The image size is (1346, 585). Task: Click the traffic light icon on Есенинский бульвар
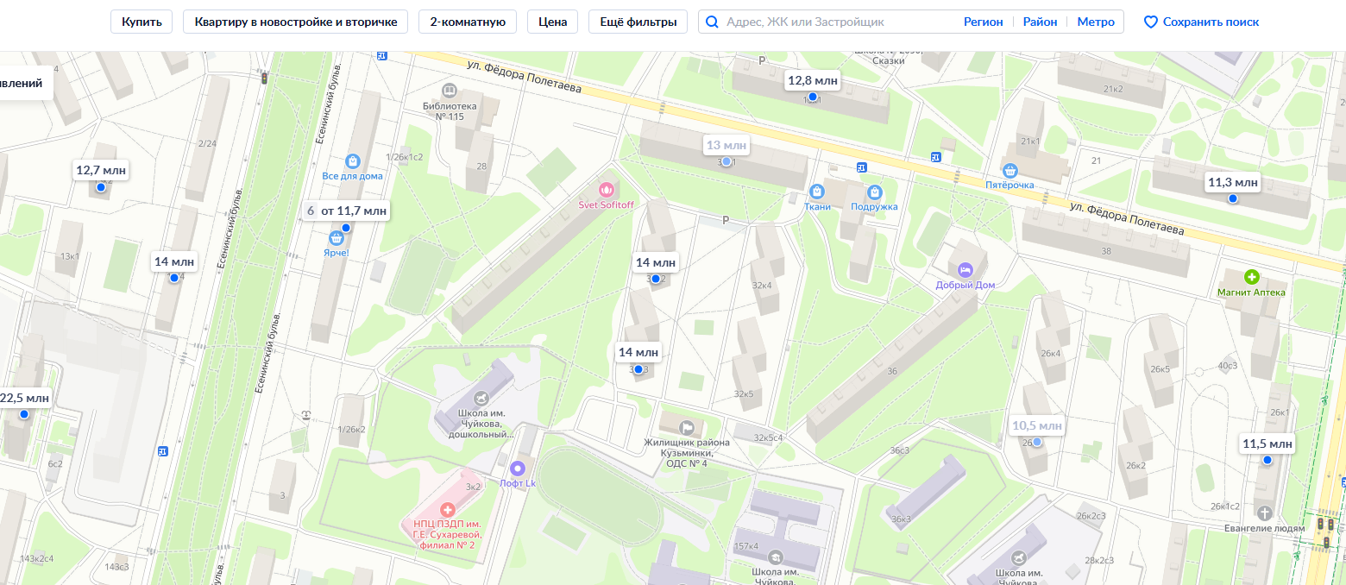[x=264, y=78]
